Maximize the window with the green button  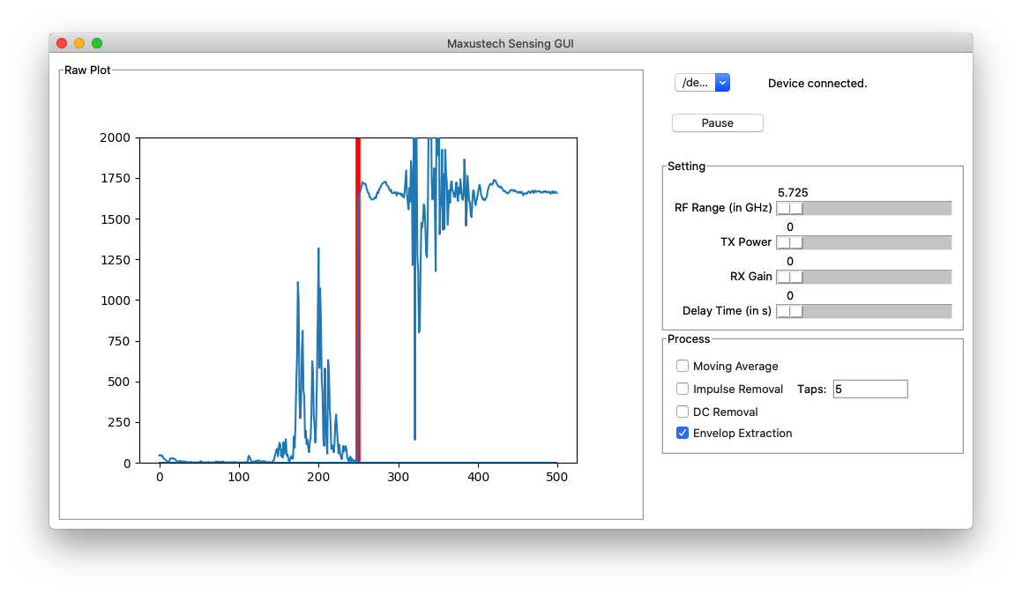pos(97,43)
